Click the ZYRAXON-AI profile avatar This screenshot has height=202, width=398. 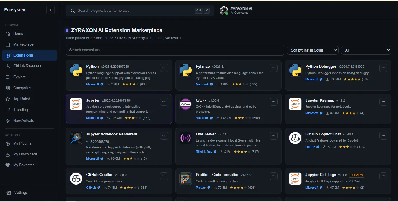tap(224, 11)
